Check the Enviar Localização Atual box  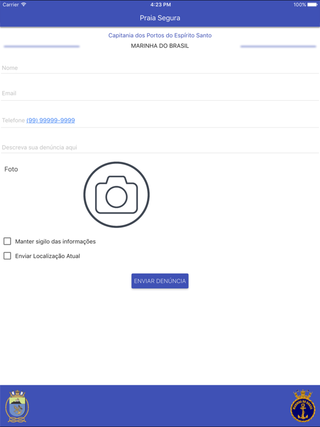click(7, 256)
